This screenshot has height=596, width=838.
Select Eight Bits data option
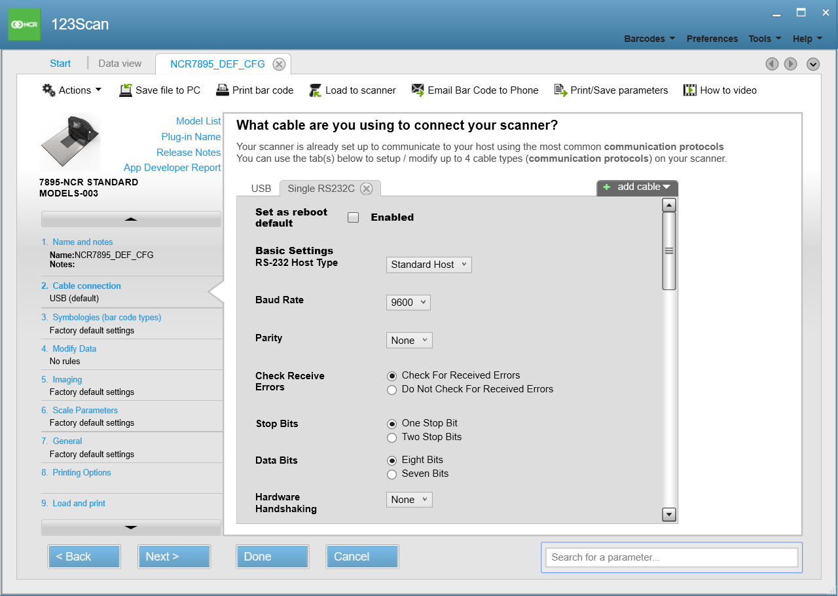[392, 460]
